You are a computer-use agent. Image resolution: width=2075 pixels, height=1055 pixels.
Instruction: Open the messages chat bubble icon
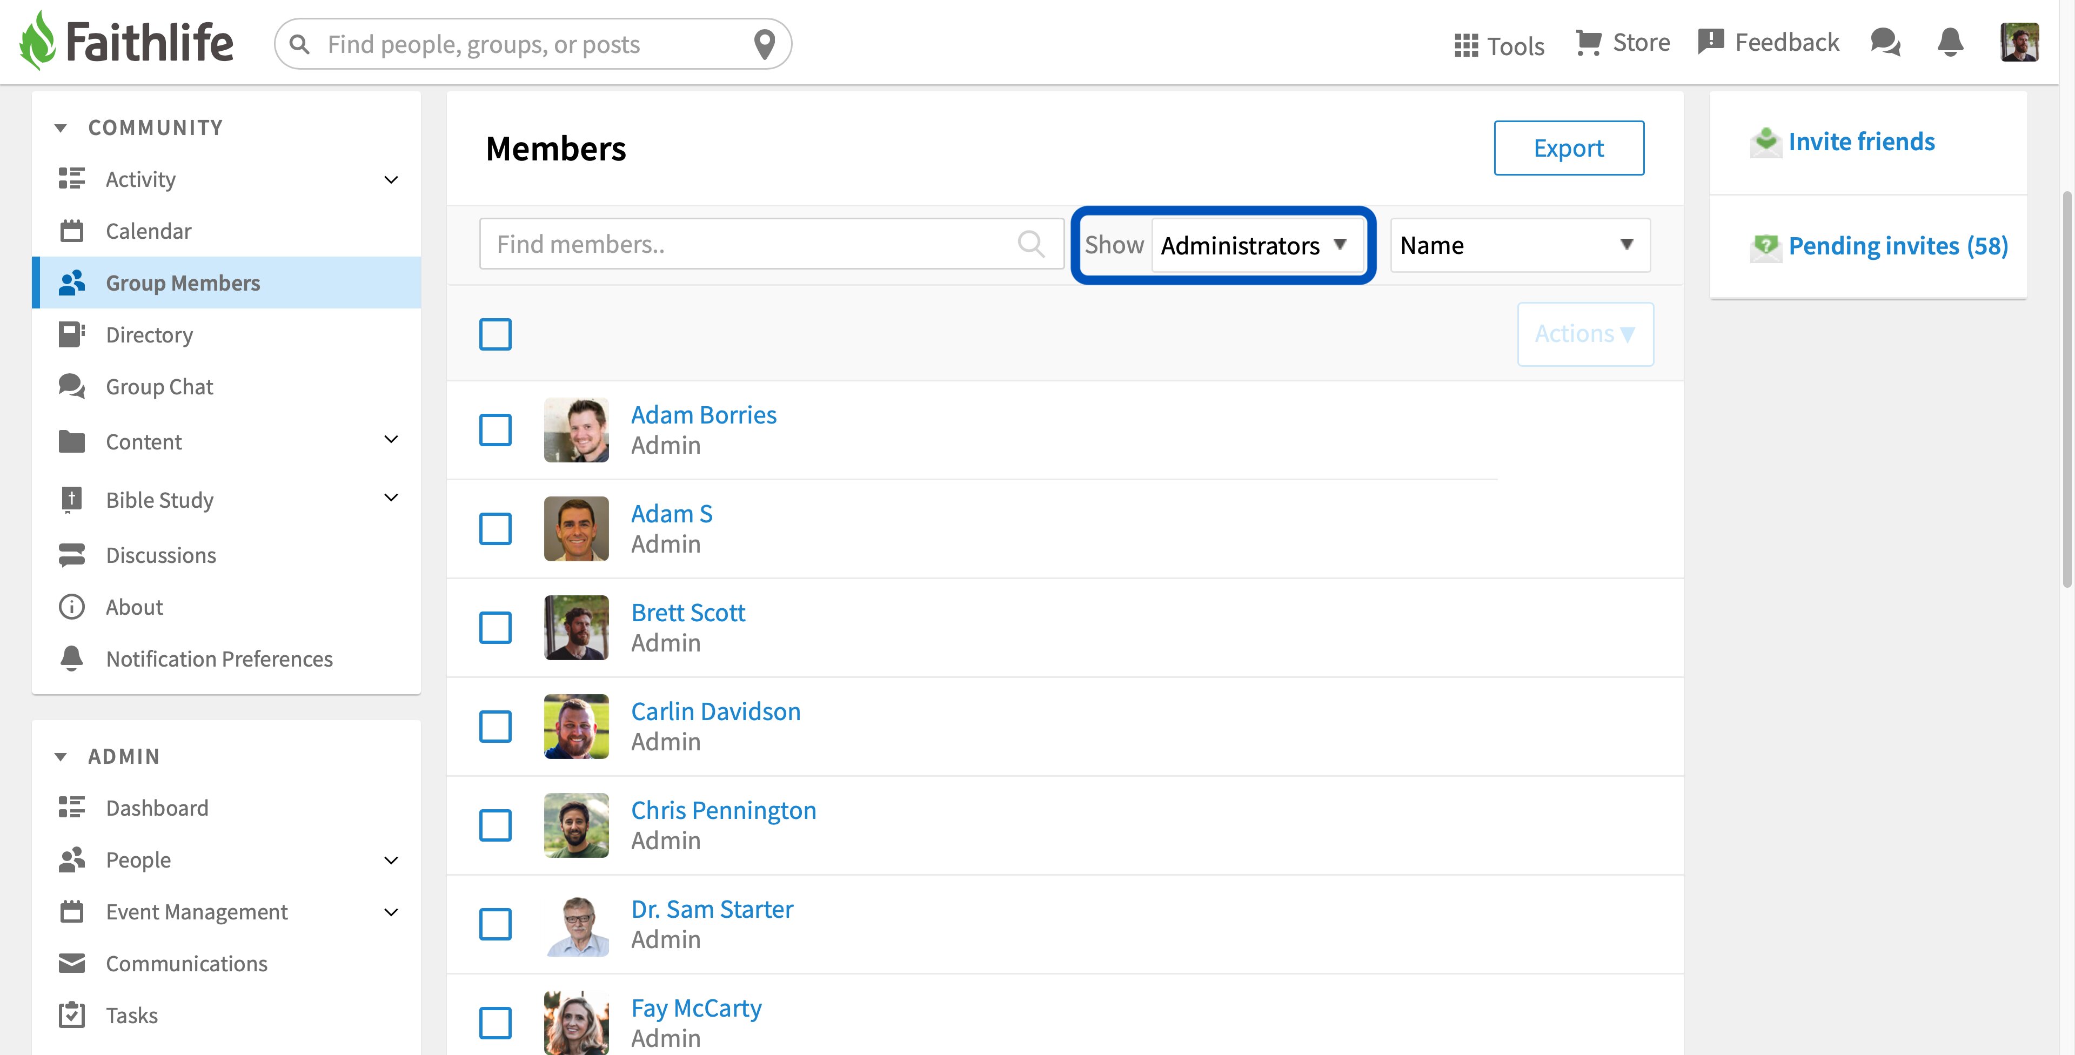point(1885,42)
